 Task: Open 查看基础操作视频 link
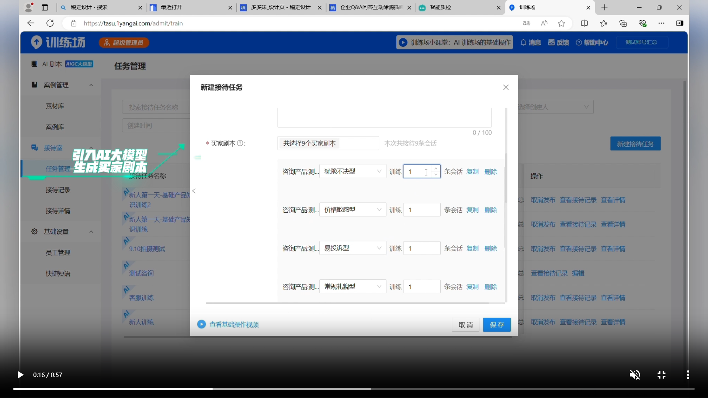click(x=234, y=325)
